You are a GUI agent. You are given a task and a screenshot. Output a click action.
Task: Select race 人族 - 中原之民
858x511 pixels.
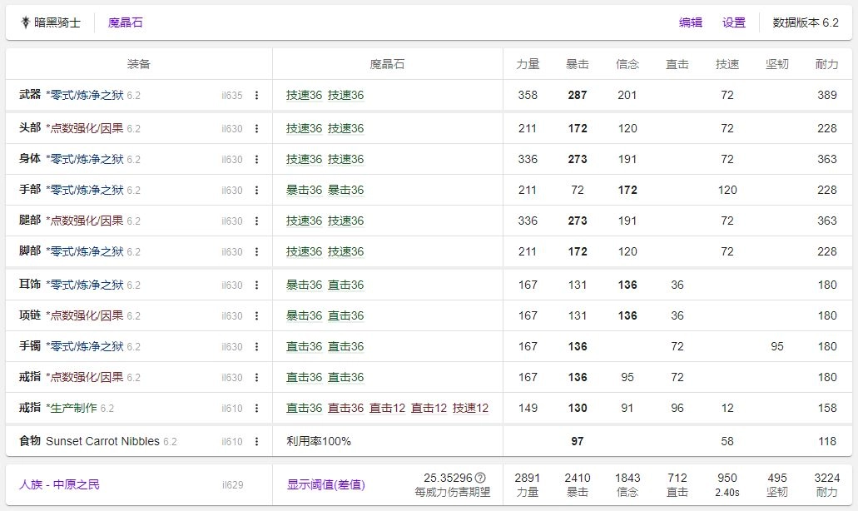coord(59,484)
